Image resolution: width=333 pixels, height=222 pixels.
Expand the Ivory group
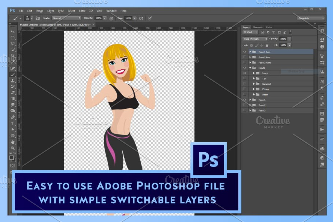tap(254, 73)
